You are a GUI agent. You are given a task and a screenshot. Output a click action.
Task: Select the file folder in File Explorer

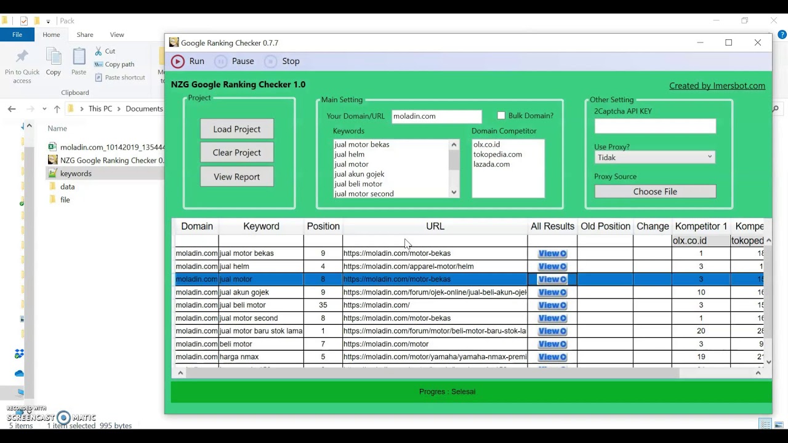(x=65, y=200)
